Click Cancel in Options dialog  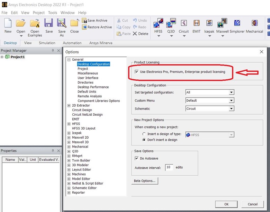[x=253, y=204]
